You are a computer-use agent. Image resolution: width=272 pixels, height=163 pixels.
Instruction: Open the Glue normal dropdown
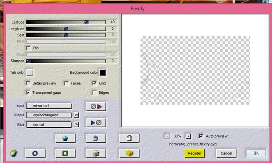(49, 124)
